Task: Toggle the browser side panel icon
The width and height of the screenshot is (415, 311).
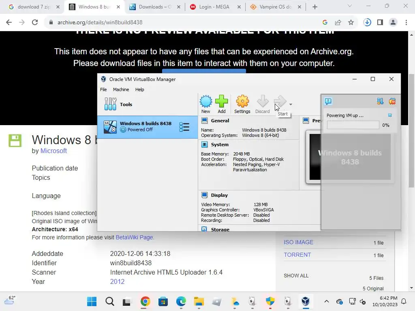Action: pos(380,23)
